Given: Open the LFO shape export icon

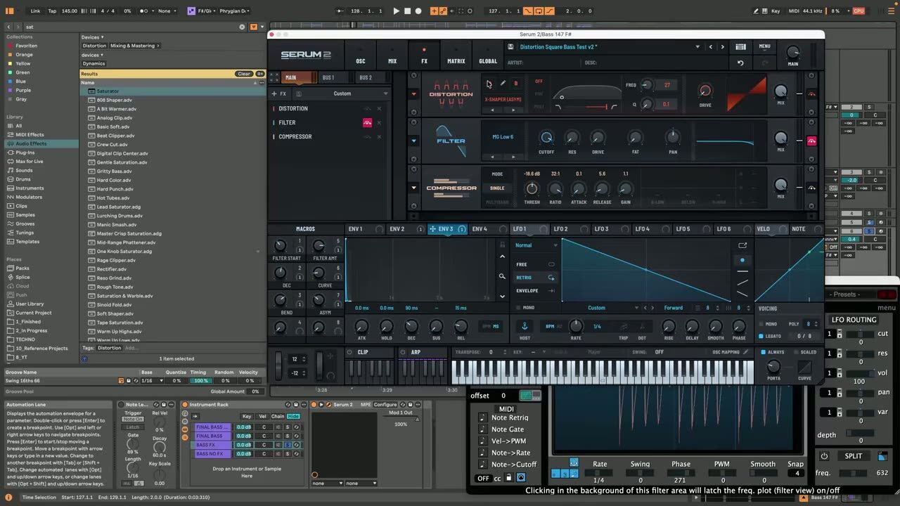Looking at the screenshot, I should [x=742, y=245].
